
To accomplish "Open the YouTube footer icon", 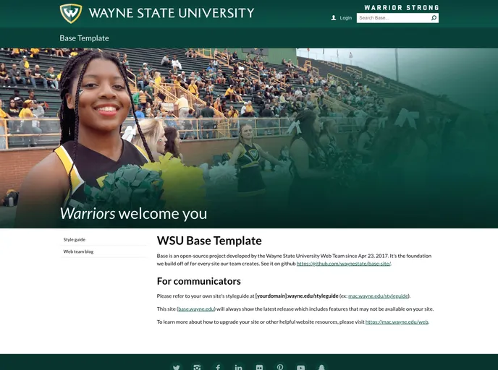I will click(301, 367).
